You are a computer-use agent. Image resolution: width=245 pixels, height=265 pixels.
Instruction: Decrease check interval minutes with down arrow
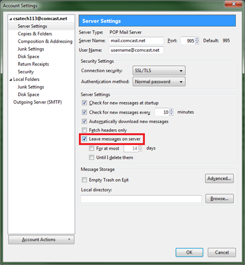tap(171, 114)
